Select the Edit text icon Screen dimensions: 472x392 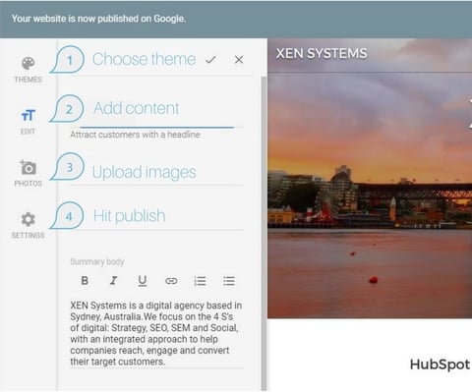pyautogui.click(x=29, y=115)
